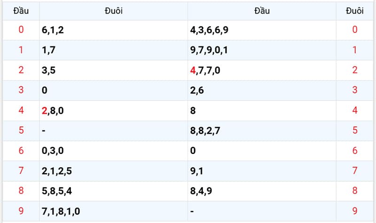Click the cell showing 9,1

pos(262,171)
